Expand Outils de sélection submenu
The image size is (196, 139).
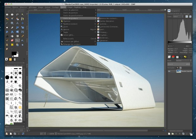[78, 10]
